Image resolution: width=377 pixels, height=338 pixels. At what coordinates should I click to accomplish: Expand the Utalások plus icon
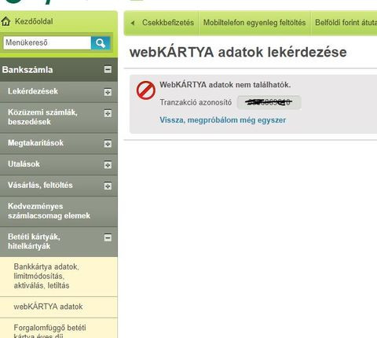(108, 165)
